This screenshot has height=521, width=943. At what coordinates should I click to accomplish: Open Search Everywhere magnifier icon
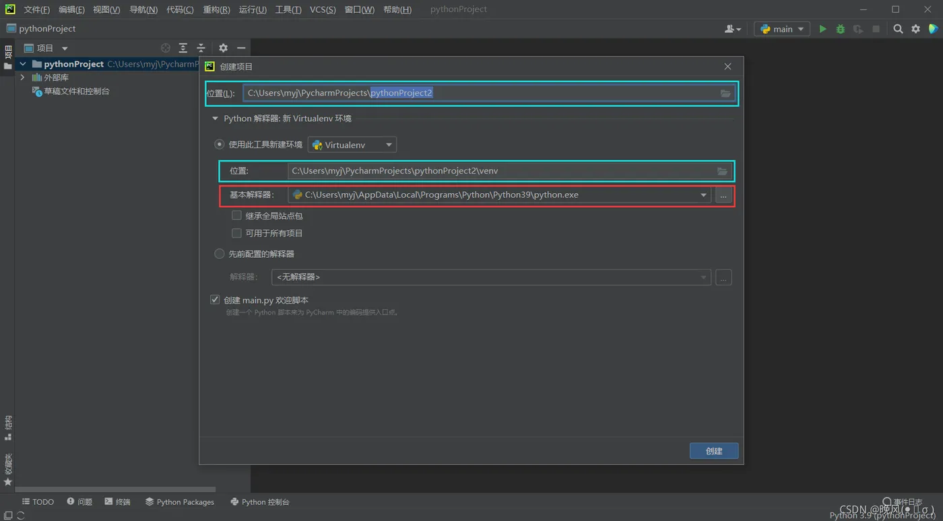click(898, 29)
